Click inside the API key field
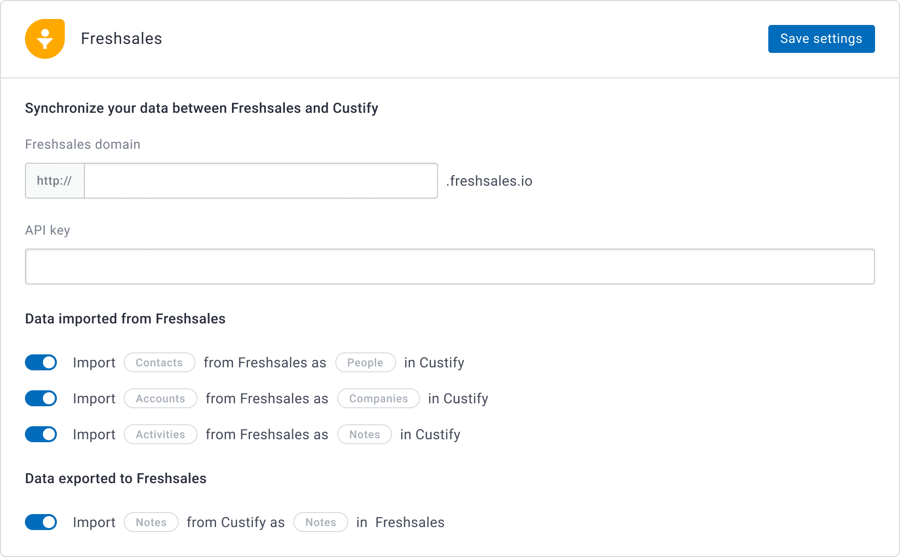 point(449,266)
